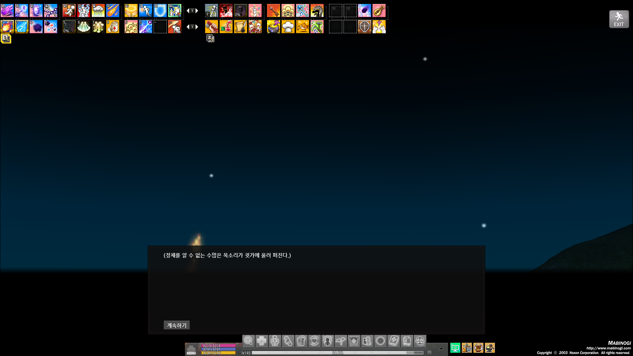Click the 계속하기 continue button

(x=177, y=325)
